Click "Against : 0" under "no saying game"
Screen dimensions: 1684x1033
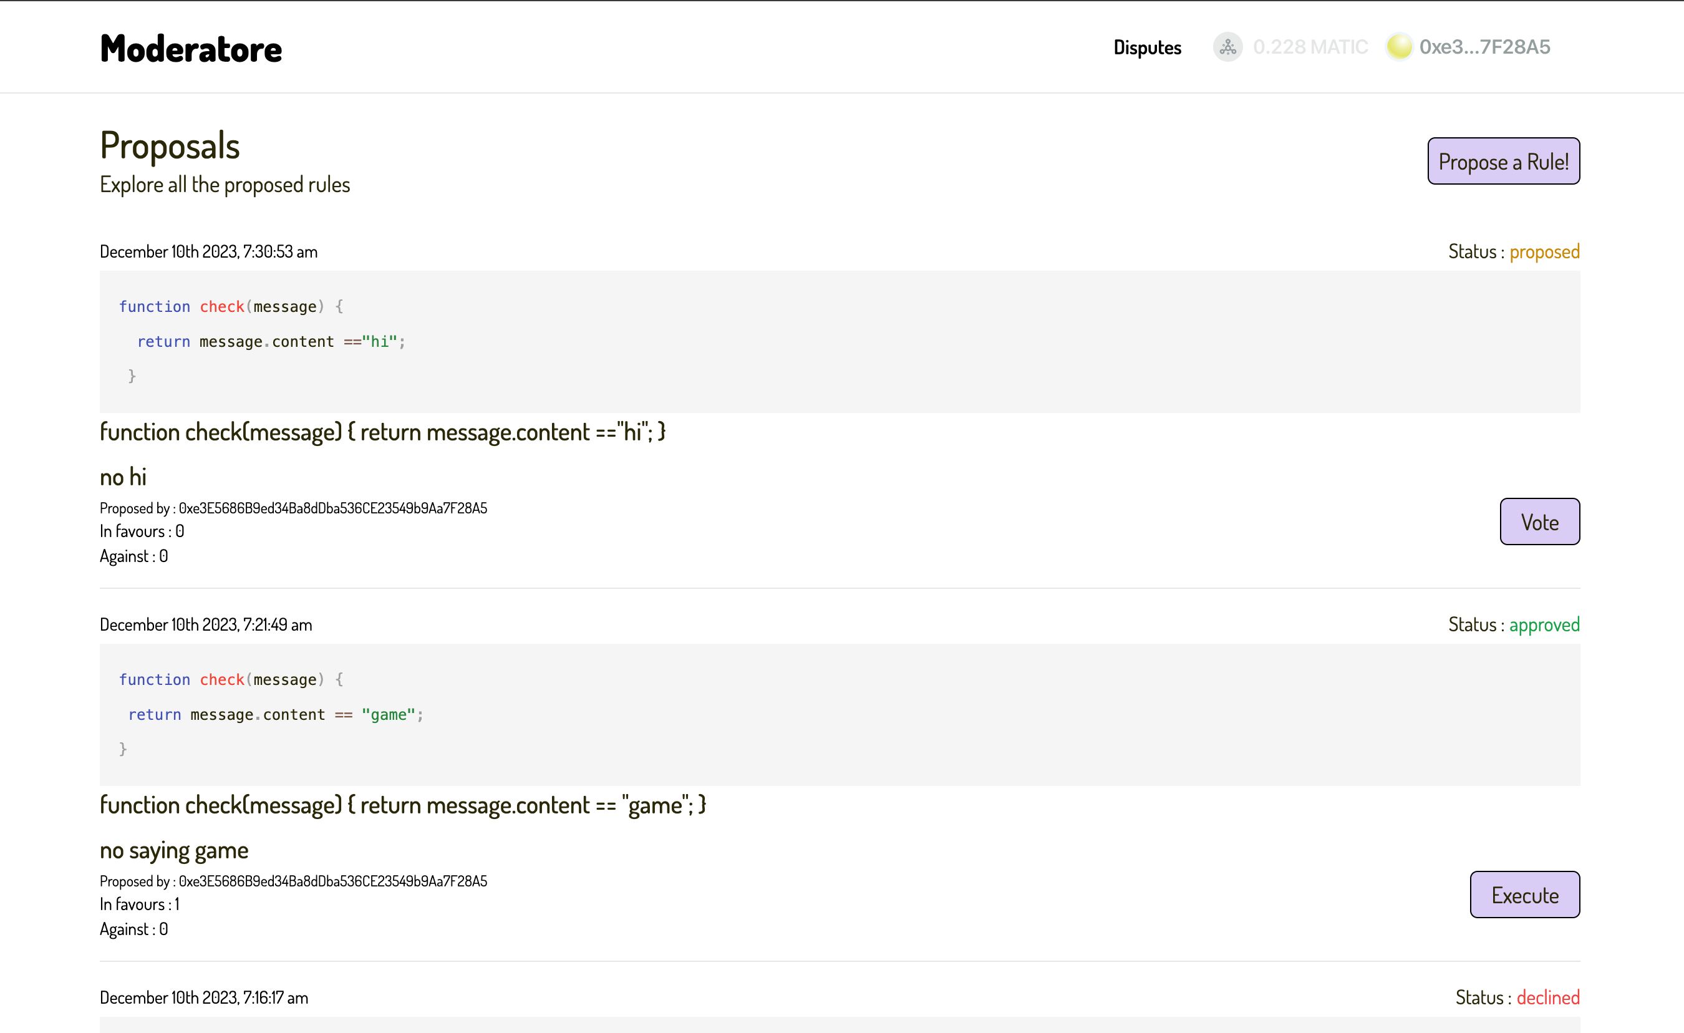(x=134, y=930)
